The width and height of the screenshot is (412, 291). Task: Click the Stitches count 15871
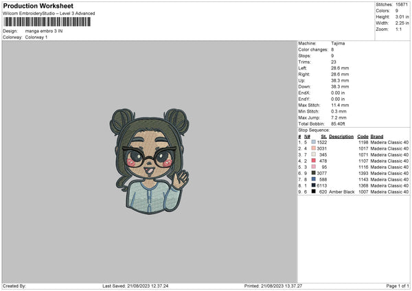(402, 5)
